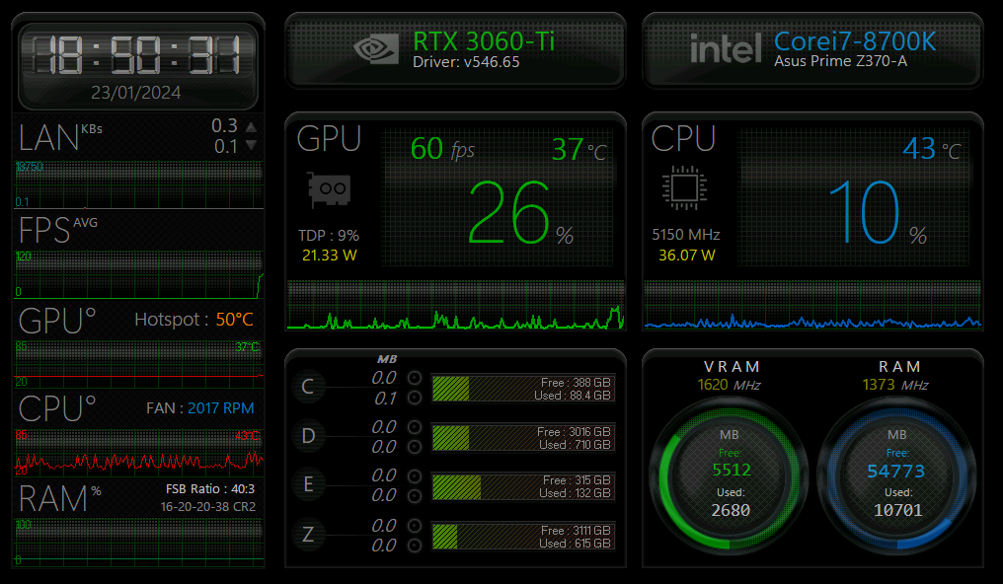The height and width of the screenshot is (584, 1003).
Task: Click the Asus Prime Z370-A text
Action: pos(840,61)
